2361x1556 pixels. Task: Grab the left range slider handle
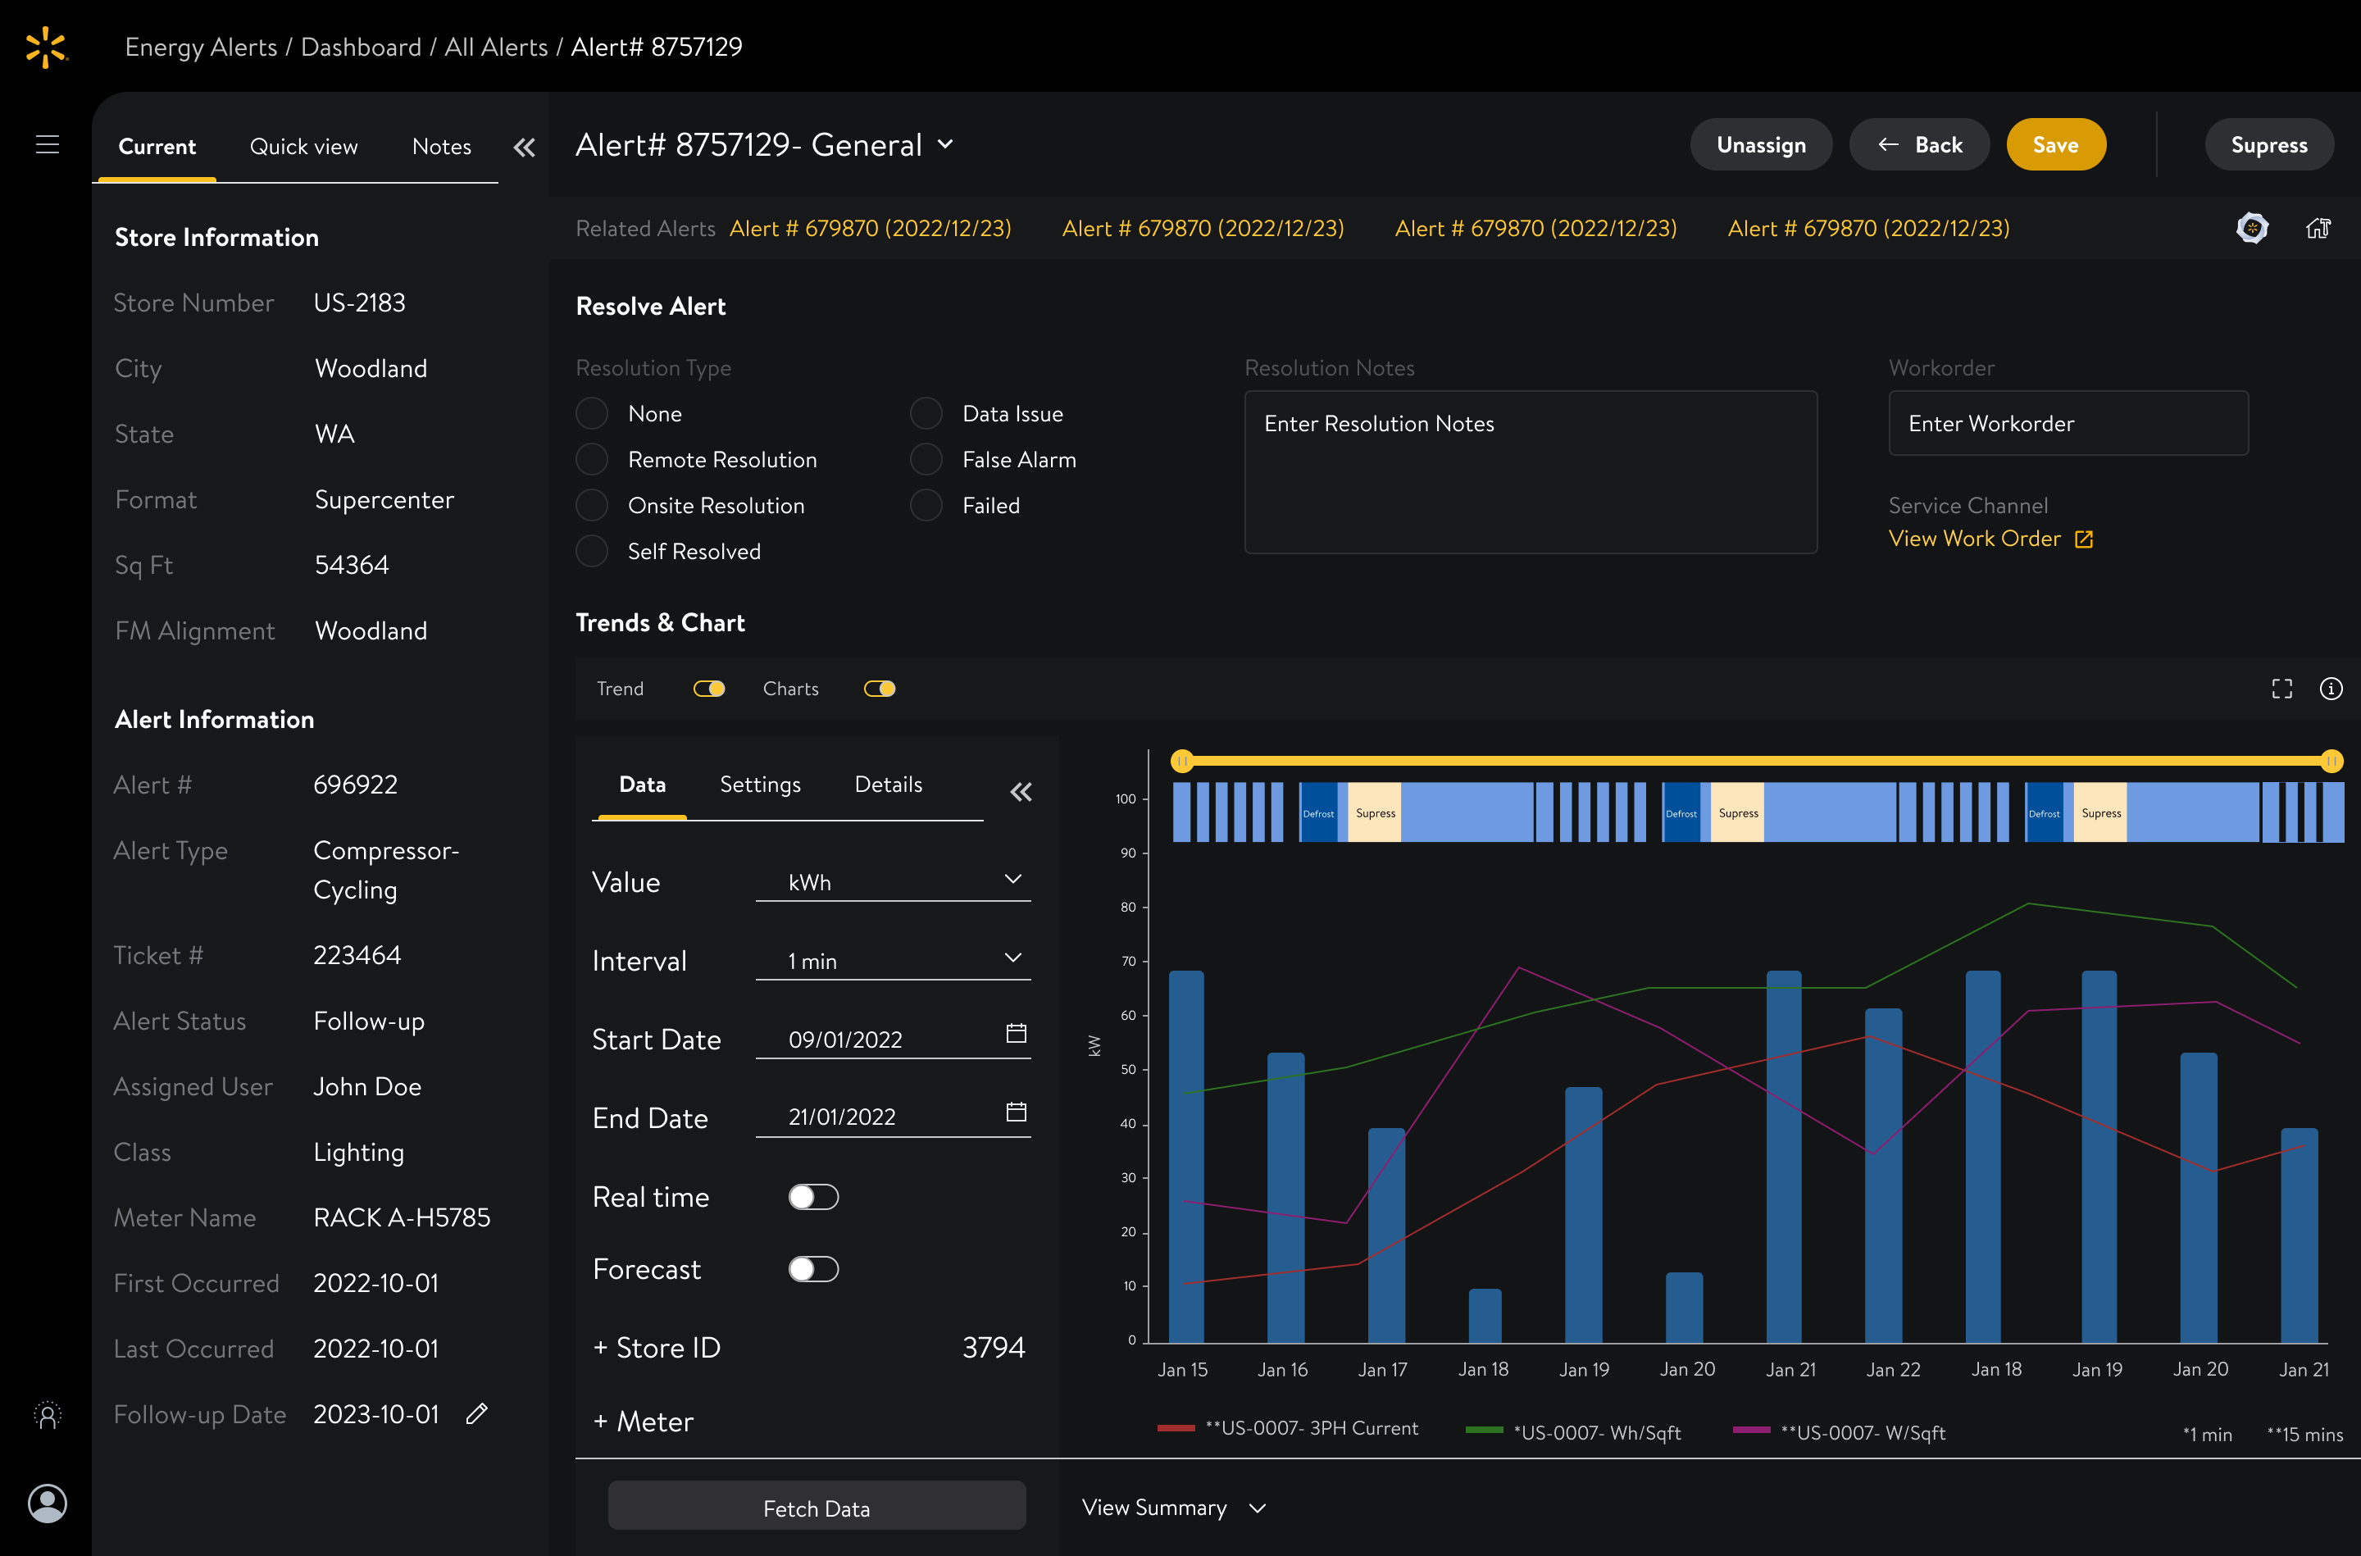coord(1181,761)
